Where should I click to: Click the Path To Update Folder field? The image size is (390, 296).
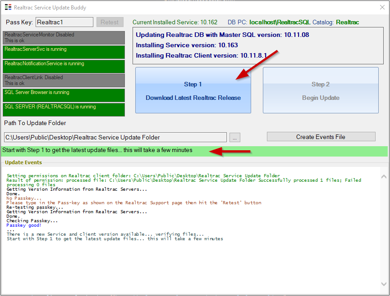[115, 137]
